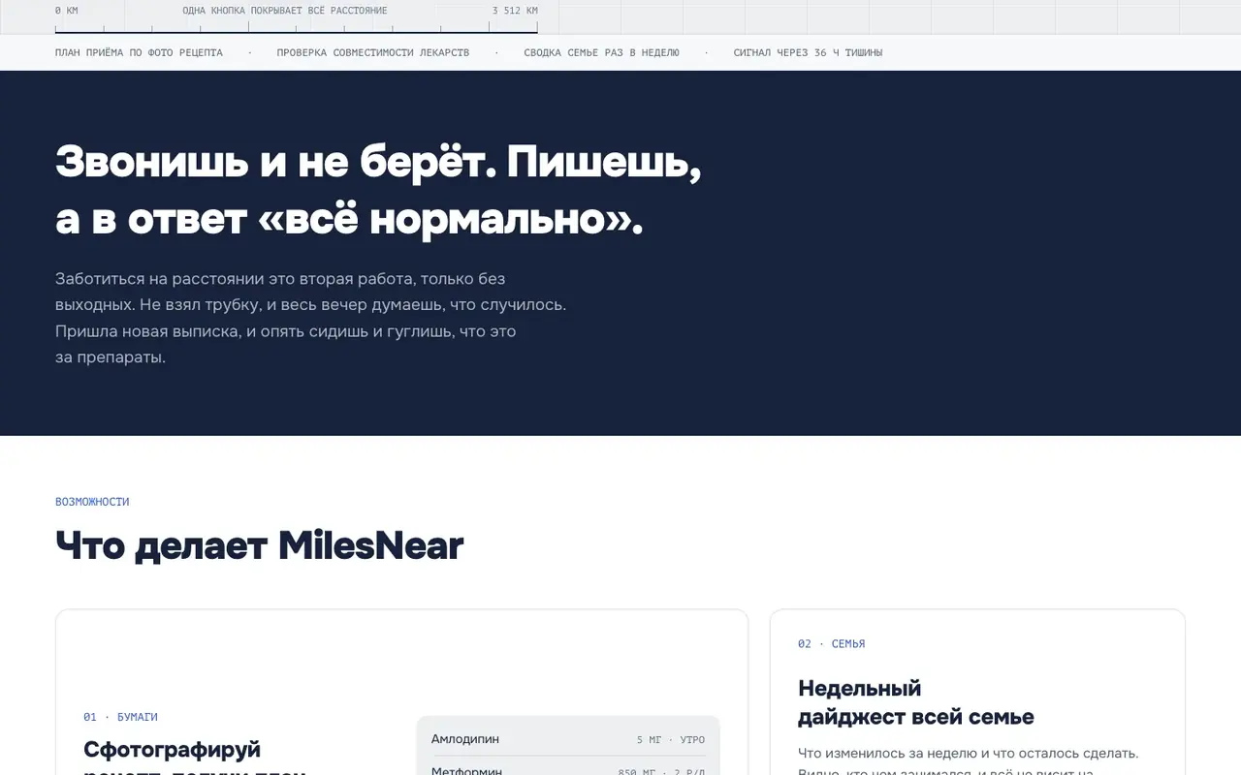Screen dimensions: 1241x775
Task: Click the paragraph starting 'Заботиться на расстоянии'
Action: pos(311,318)
